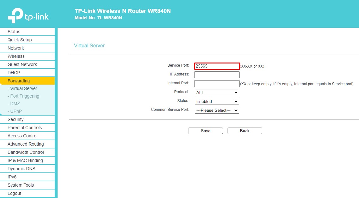Image resolution: width=359 pixels, height=198 pixels.
Task: Focus the Service Port field
Action: [217, 66]
